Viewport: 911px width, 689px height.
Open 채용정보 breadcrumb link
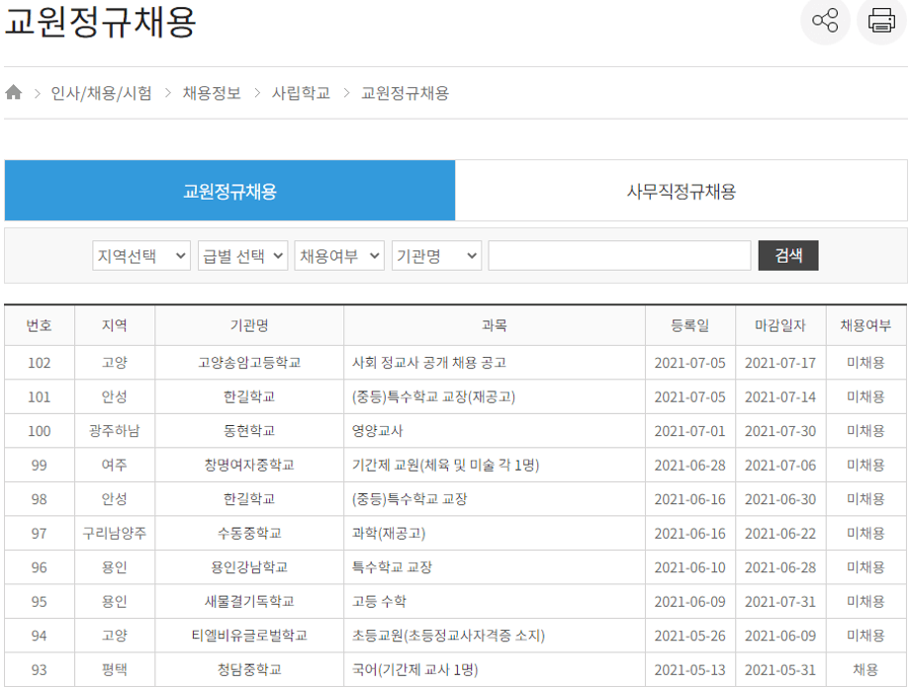pyautogui.click(x=212, y=93)
